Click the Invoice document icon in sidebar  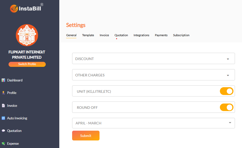click(3, 106)
